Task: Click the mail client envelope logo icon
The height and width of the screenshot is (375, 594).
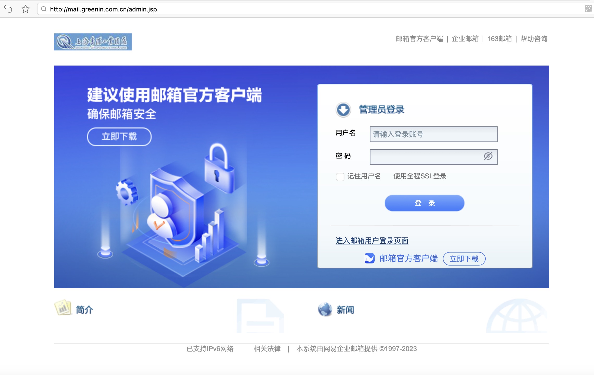Action: pos(369,258)
